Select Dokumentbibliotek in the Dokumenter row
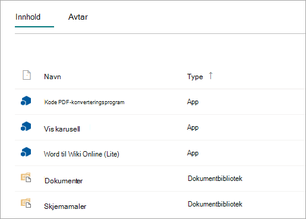 tap(215, 179)
